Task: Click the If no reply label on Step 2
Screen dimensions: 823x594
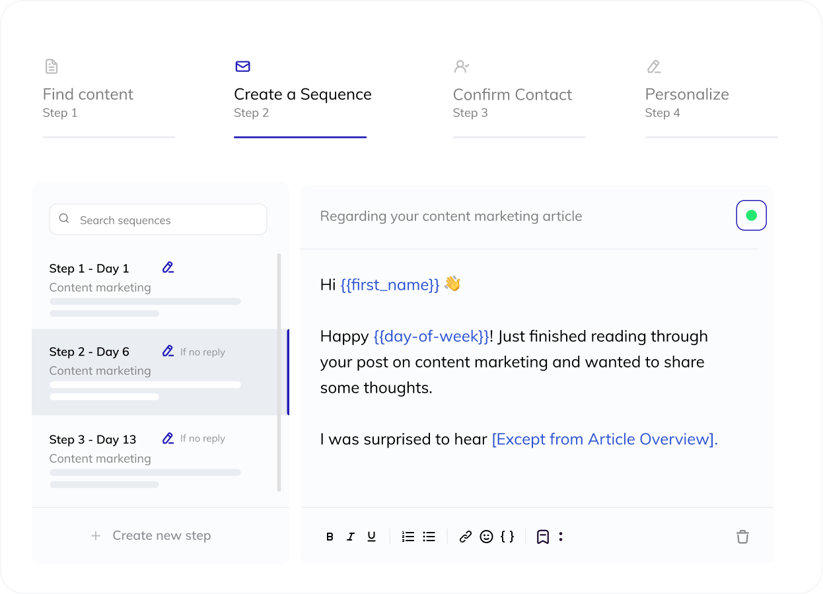Action: [203, 352]
